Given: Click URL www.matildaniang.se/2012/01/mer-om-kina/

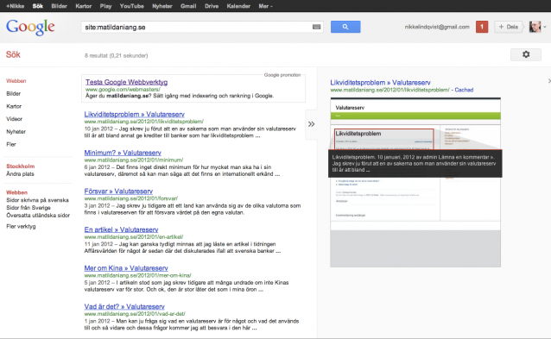Looking at the screenshot, I should click(138, 275).
